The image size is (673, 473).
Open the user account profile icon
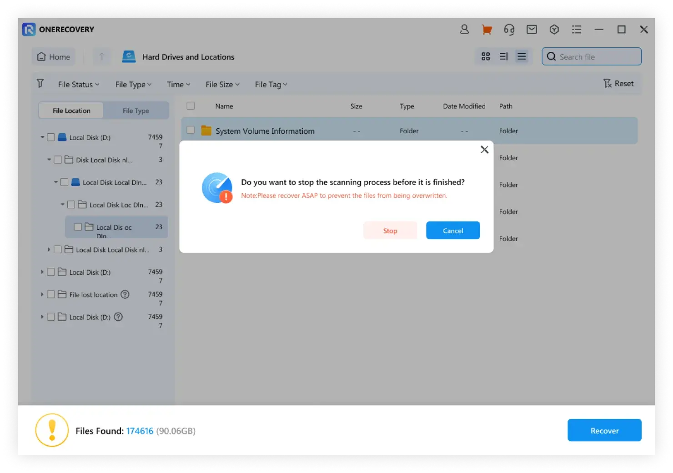(x=464, y=30)
